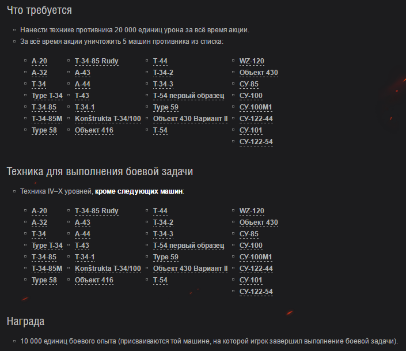Click СУ-122-44 link under Что требуется

[x=256, y=119]
